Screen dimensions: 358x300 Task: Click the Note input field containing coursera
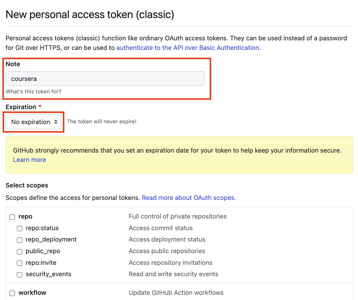105,79
